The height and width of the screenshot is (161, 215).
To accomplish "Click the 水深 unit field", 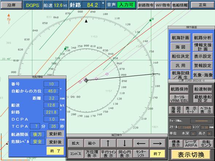I will pos(193,133).
